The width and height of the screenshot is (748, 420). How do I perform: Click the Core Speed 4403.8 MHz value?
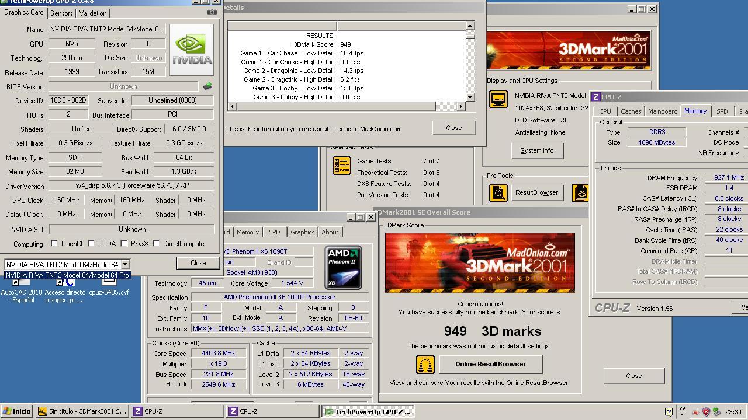(x=218, y=353)
